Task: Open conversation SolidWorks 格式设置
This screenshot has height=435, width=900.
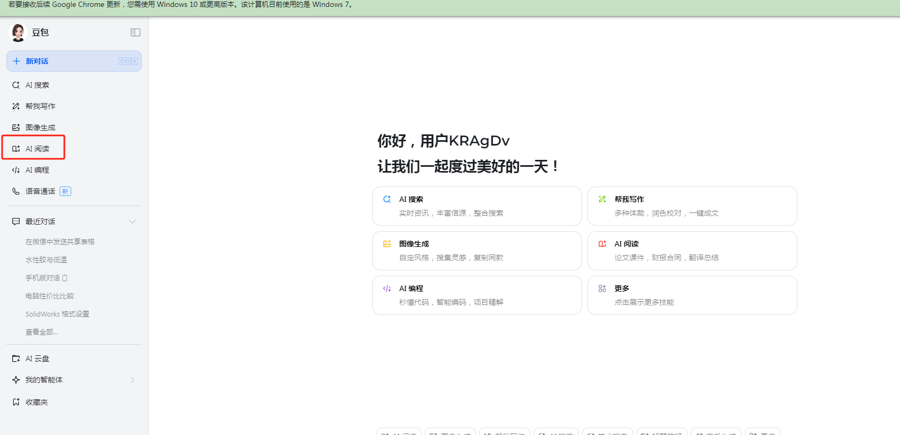Action: tap(57, 314)
